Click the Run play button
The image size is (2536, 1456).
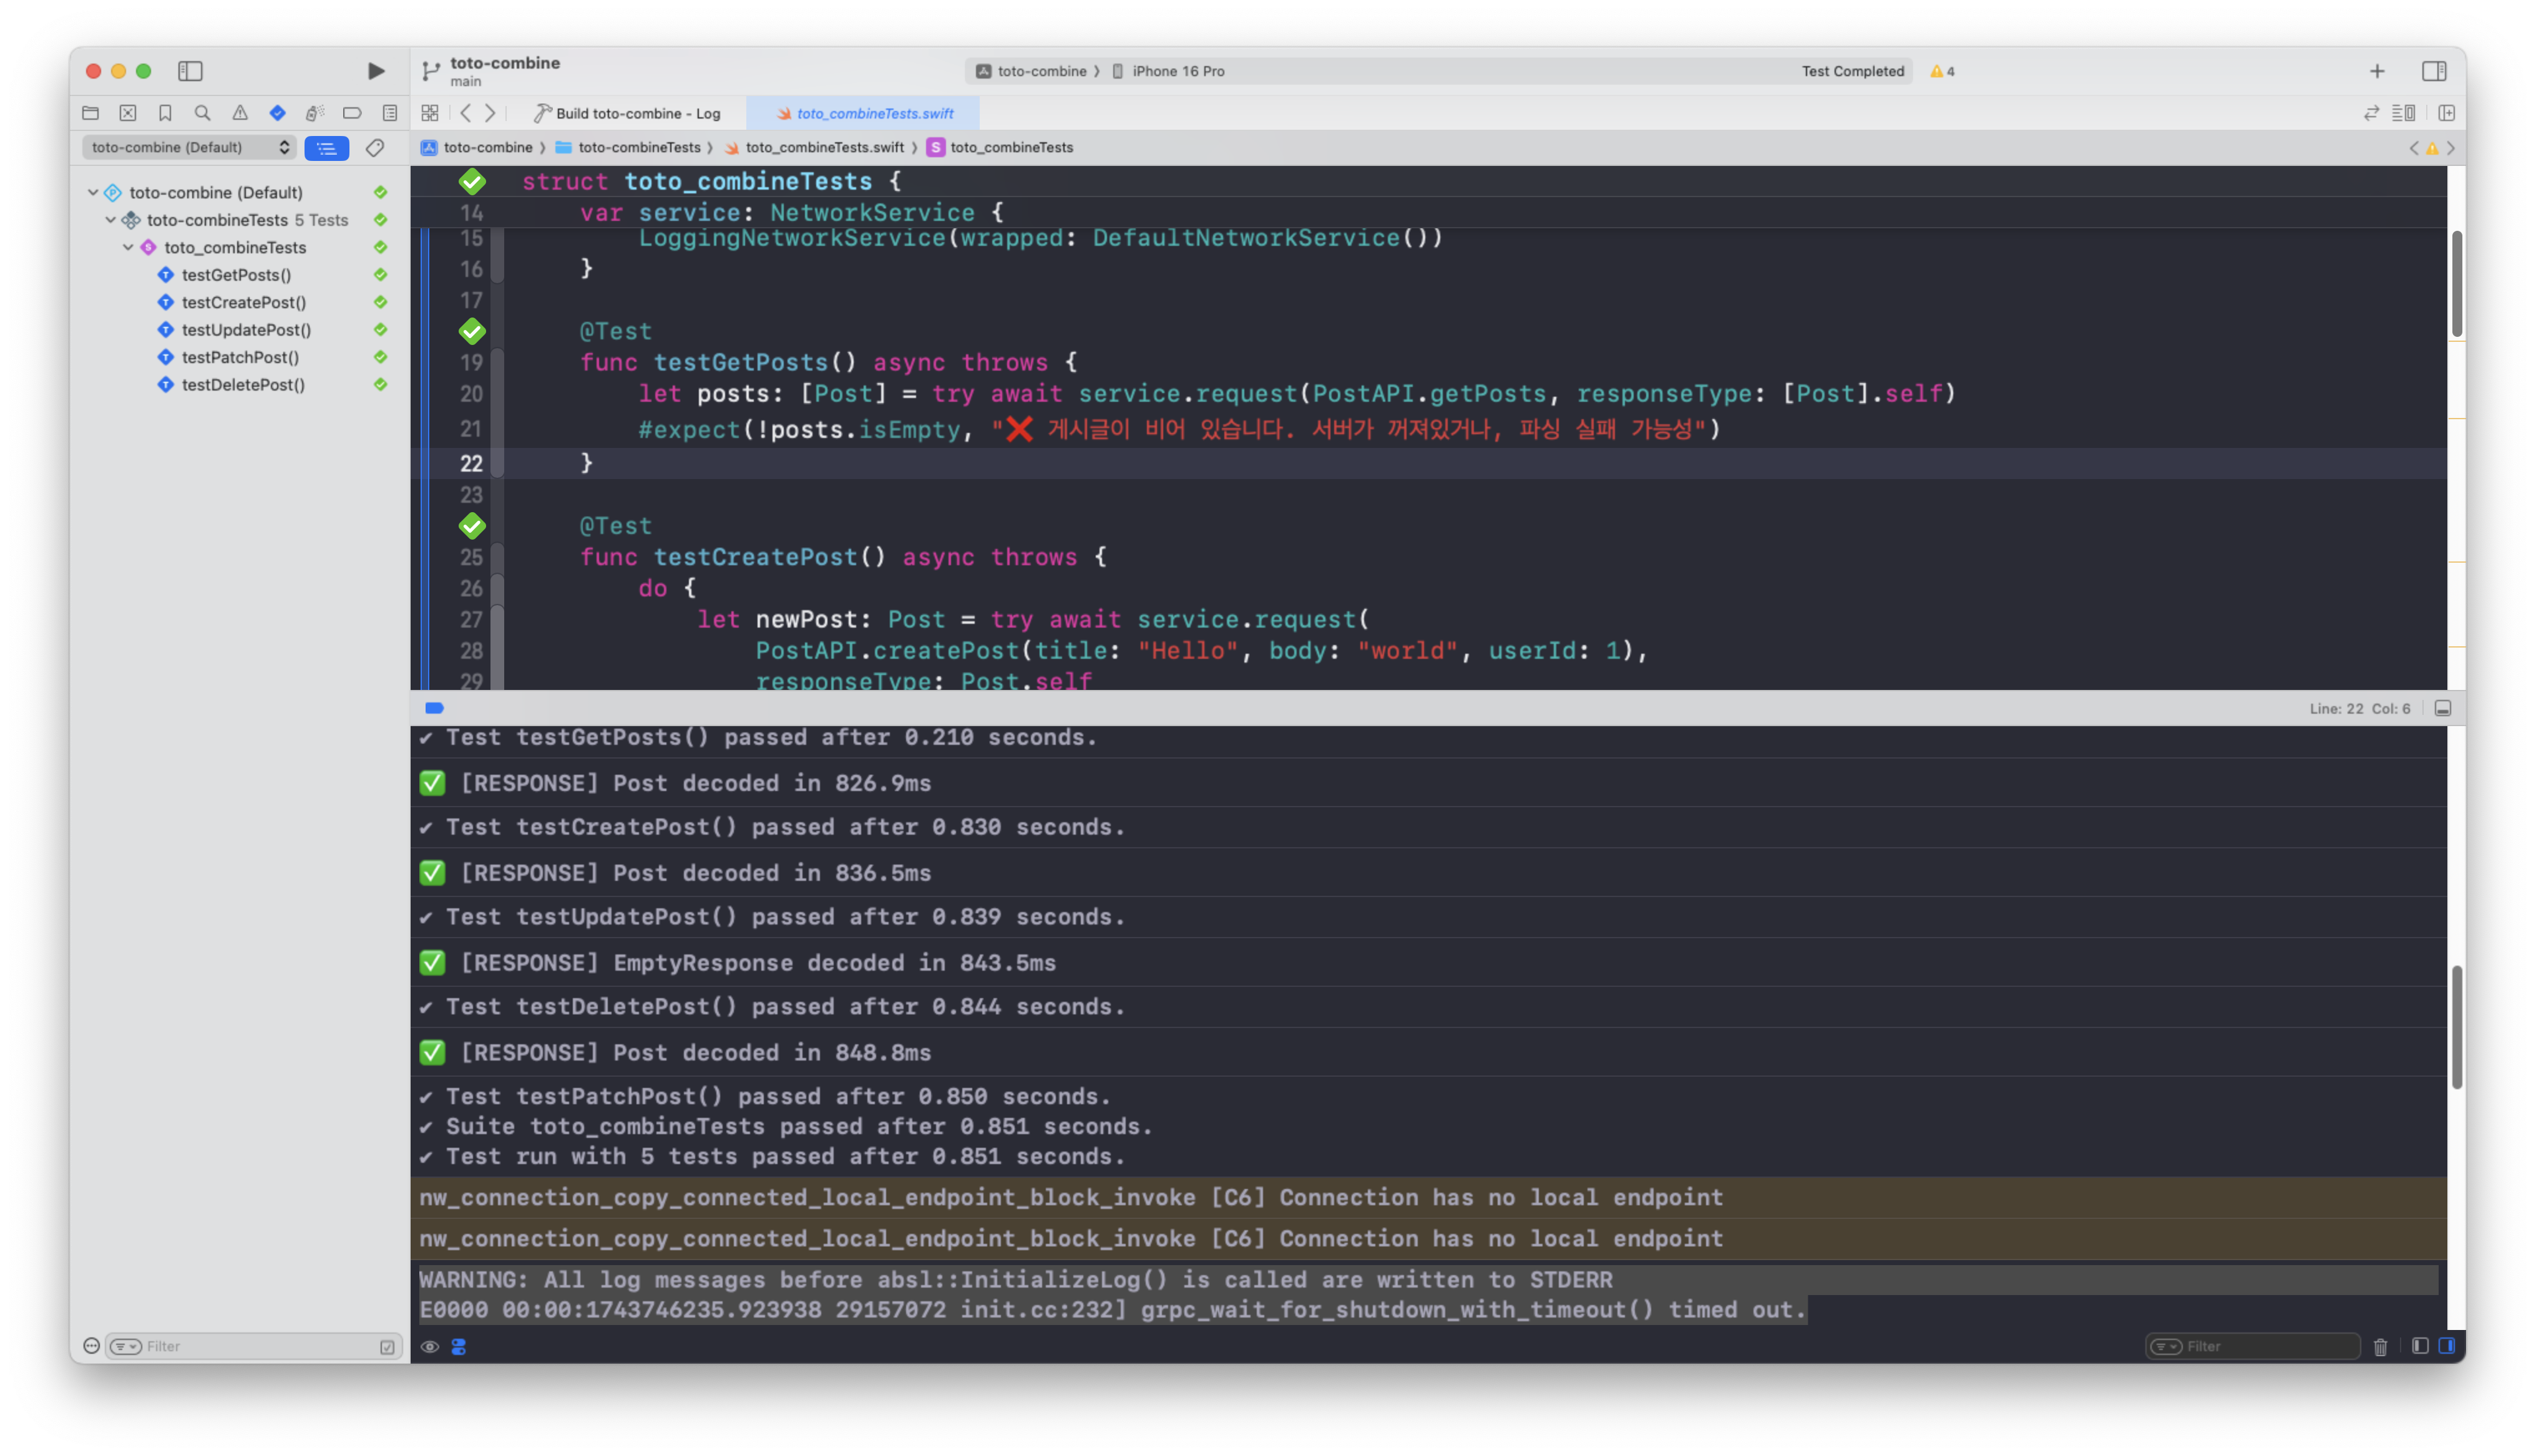coord(376,71)
